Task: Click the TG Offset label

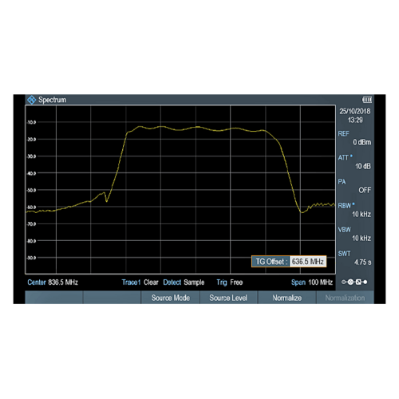Action: (x=271, y=262)
